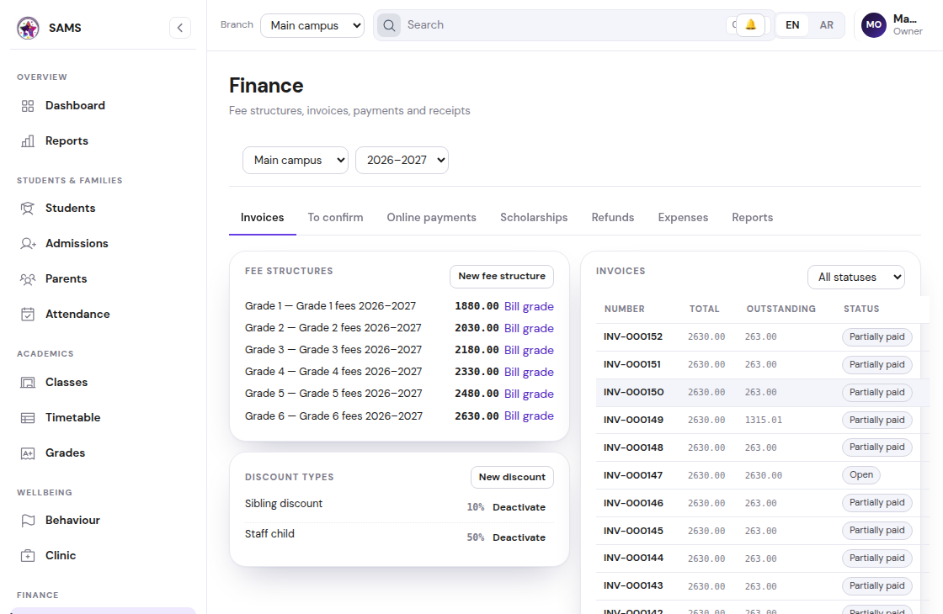The image size is (943, 614).
Task: Open invoice INV-000147
Action: (633, 475)
